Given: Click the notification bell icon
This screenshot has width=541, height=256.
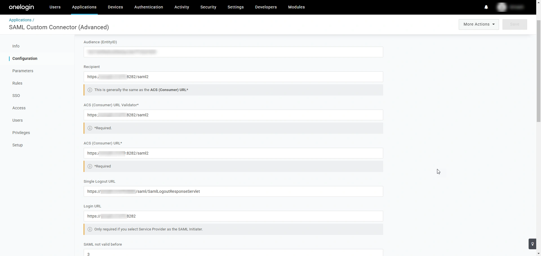Looking at the screenshot, I should 486,7.
